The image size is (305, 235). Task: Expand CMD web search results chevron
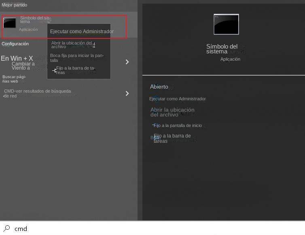pos(127,93)
